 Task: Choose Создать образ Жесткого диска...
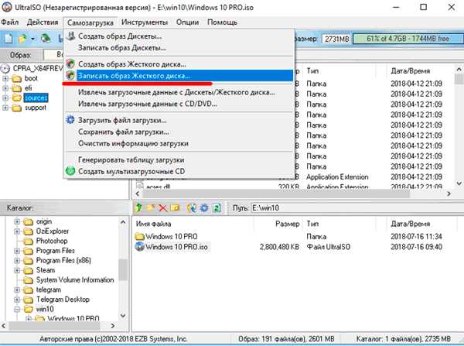click(x=179, y=64)
